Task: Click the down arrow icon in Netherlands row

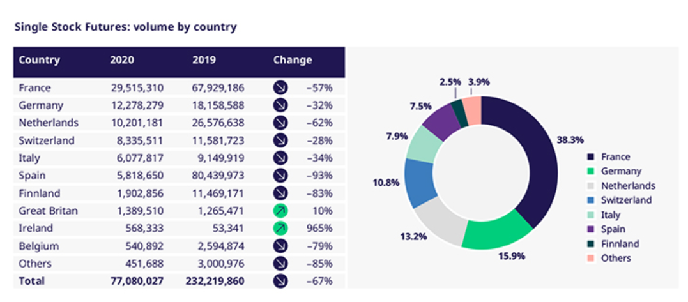Action: pos(280,123)
